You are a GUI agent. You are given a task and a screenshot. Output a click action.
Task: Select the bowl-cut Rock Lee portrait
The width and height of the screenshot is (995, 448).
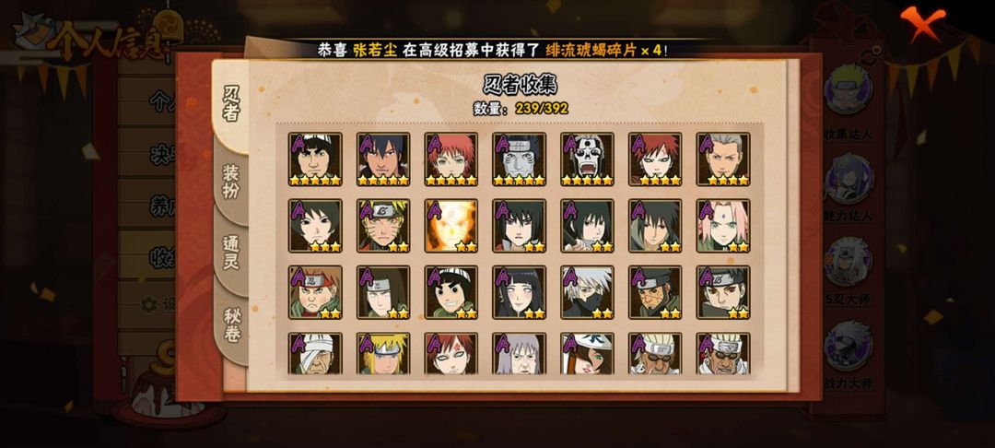coord(451,292)
